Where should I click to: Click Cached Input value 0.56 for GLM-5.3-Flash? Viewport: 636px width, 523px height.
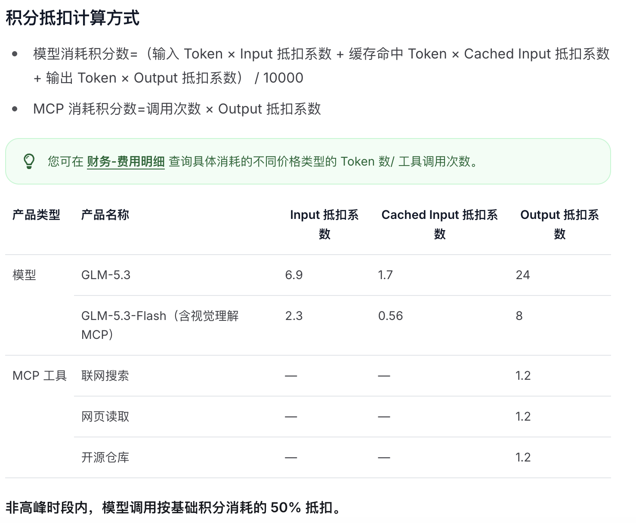[390, 316]
